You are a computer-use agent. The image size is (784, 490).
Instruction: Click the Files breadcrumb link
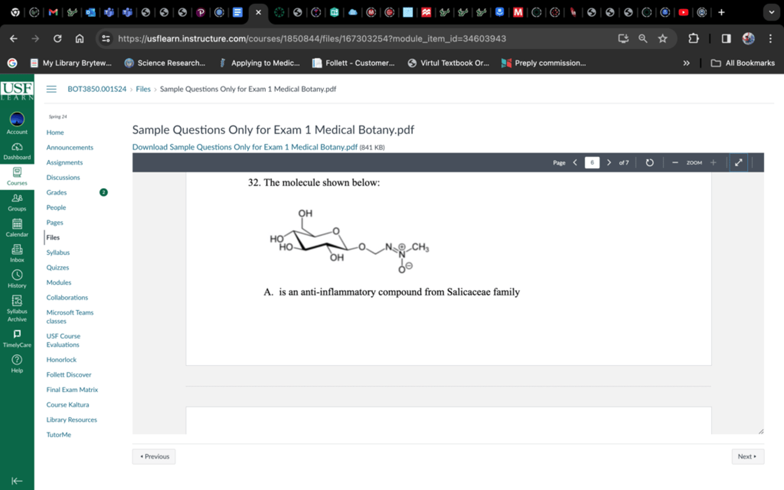(x=143, y=89)
